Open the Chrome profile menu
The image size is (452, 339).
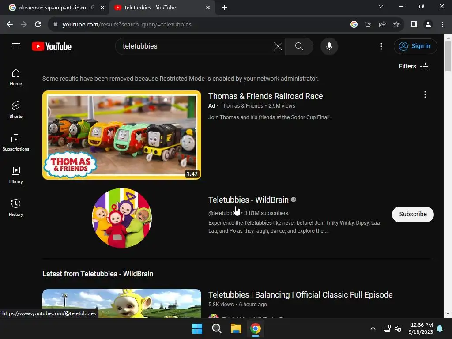tap(428, 25)
